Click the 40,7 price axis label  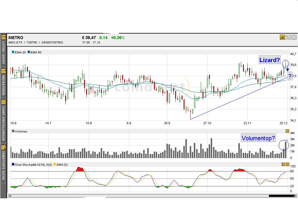point(293,54)
